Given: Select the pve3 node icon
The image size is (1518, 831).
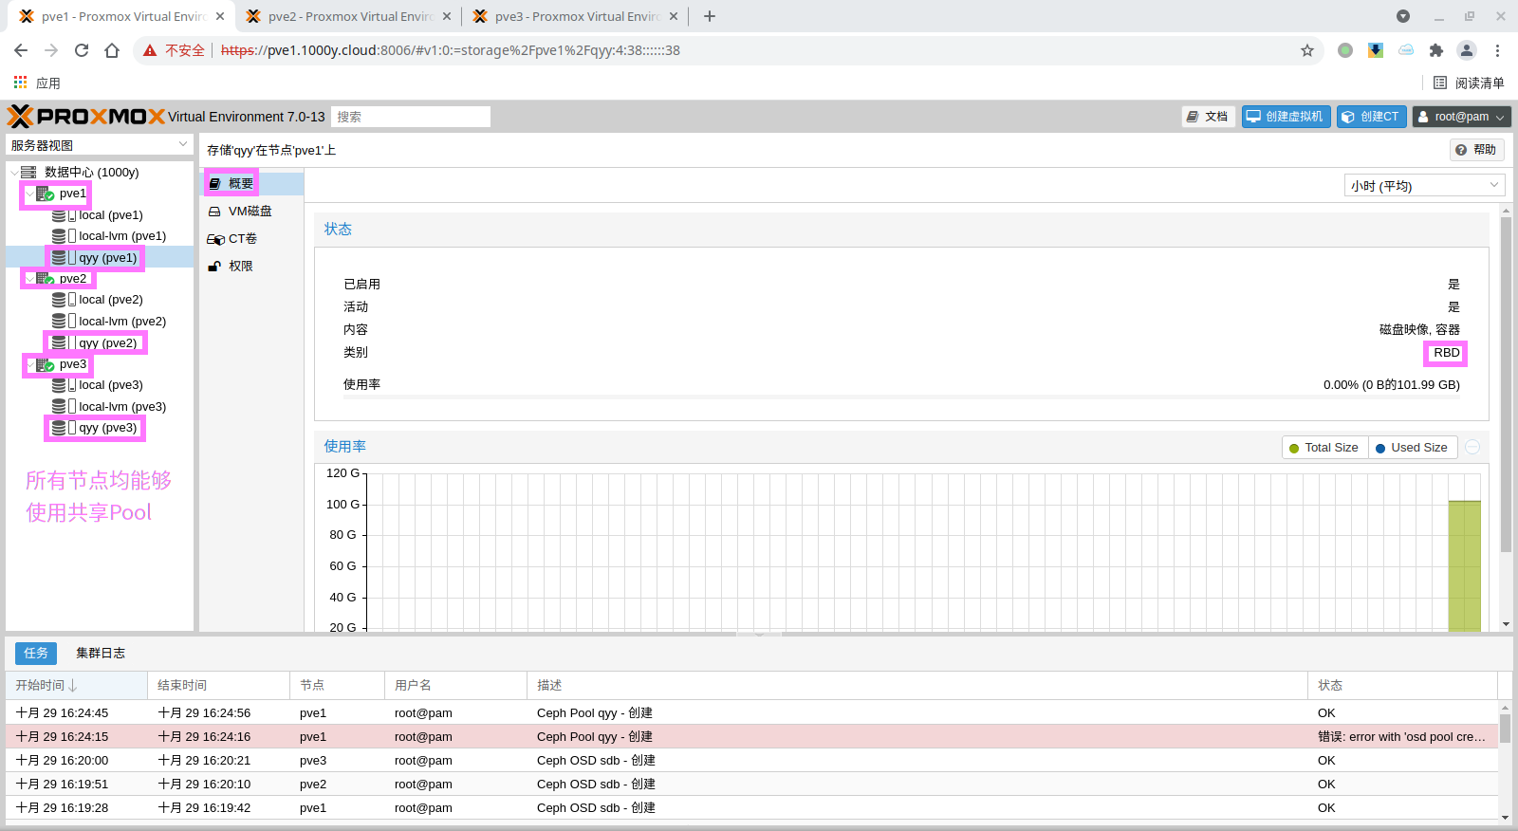Looking at the screenshot, I should tap(45, 364).
